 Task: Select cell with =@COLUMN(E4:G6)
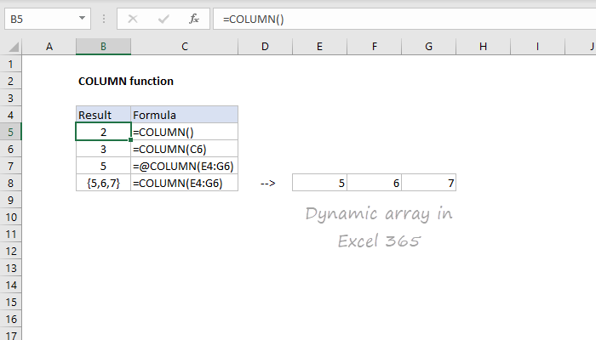click(185, 167)
